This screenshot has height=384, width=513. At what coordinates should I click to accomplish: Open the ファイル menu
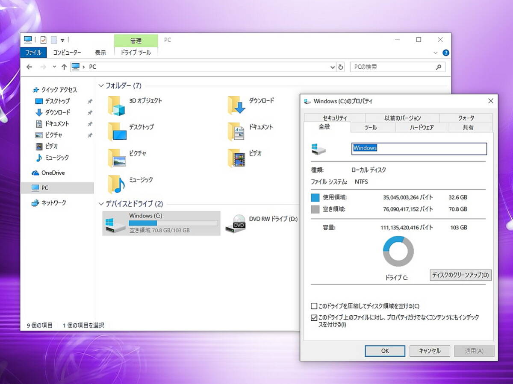33,53
